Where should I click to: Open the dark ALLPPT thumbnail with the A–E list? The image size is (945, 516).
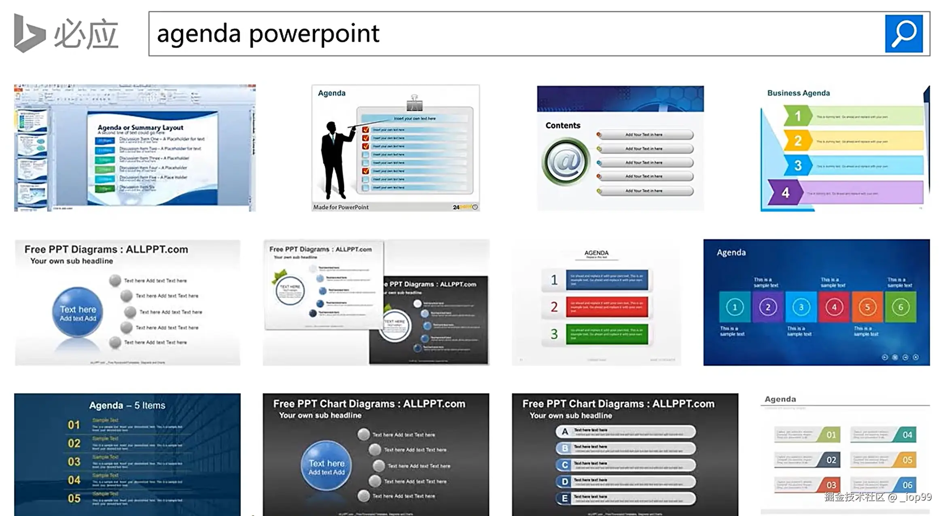coord(625,454)
